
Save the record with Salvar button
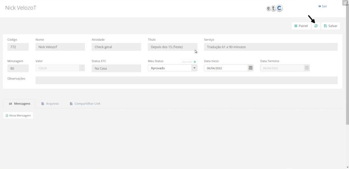pyautogui.click(x=330, y=26)
